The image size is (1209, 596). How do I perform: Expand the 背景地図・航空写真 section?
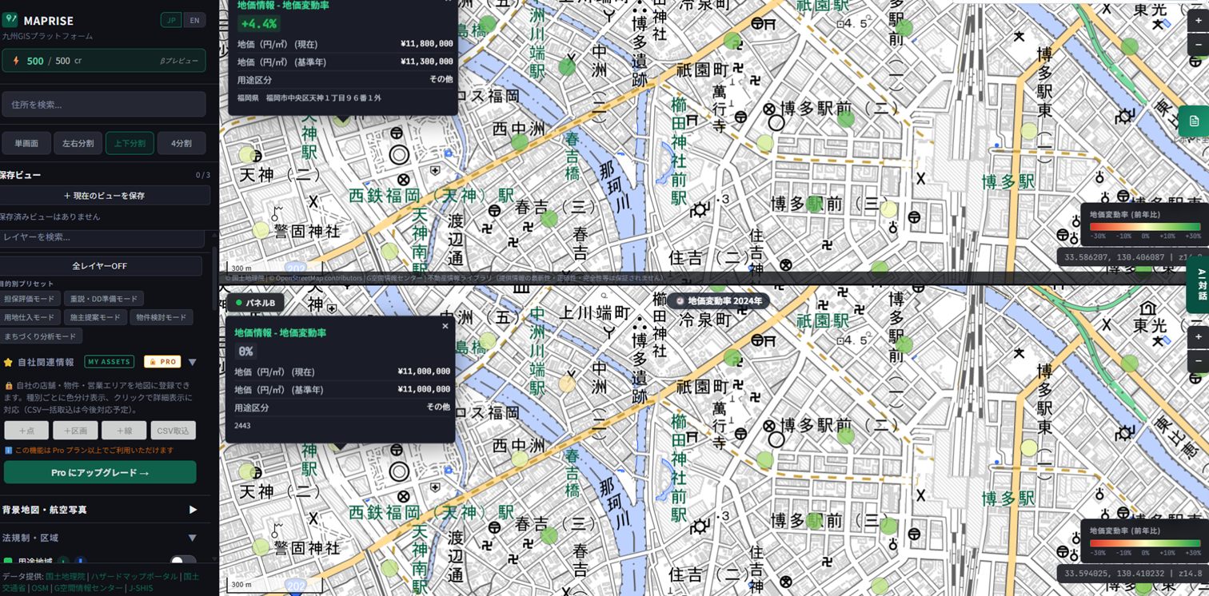pyautogui.click(x=192, y=510)
